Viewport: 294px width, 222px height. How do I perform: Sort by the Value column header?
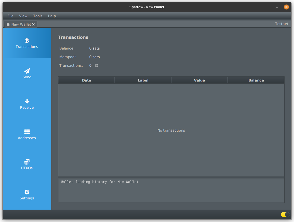pos(199,80)
